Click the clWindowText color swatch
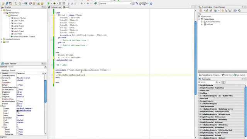247x139 pixels. 18,111
